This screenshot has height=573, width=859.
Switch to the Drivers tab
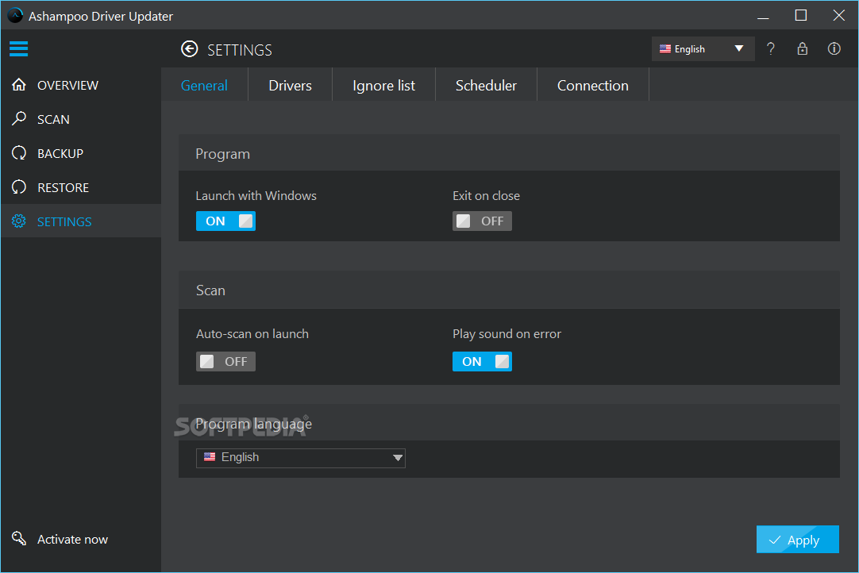pyautogui.click(x=291, y=86)
